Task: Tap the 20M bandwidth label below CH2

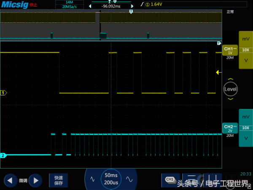Action: (x=230, y=136)
